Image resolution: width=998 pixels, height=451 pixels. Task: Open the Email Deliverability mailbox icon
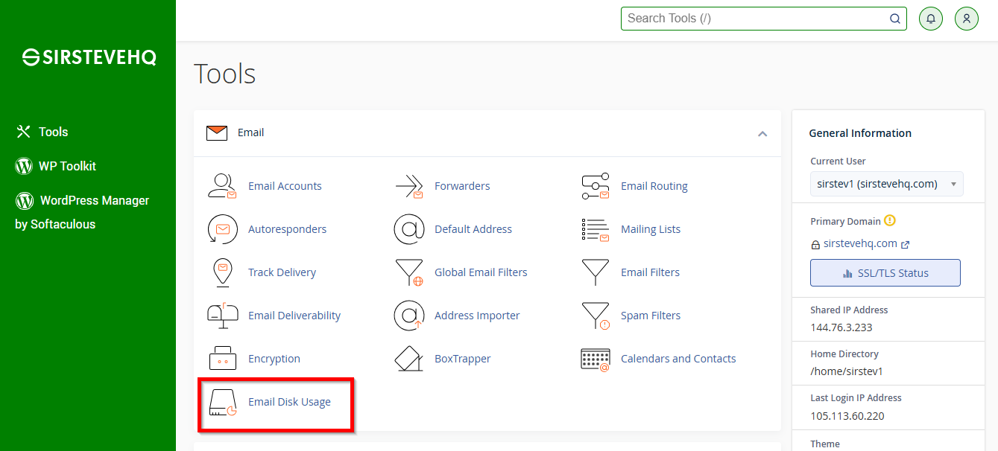coord(222,316)
